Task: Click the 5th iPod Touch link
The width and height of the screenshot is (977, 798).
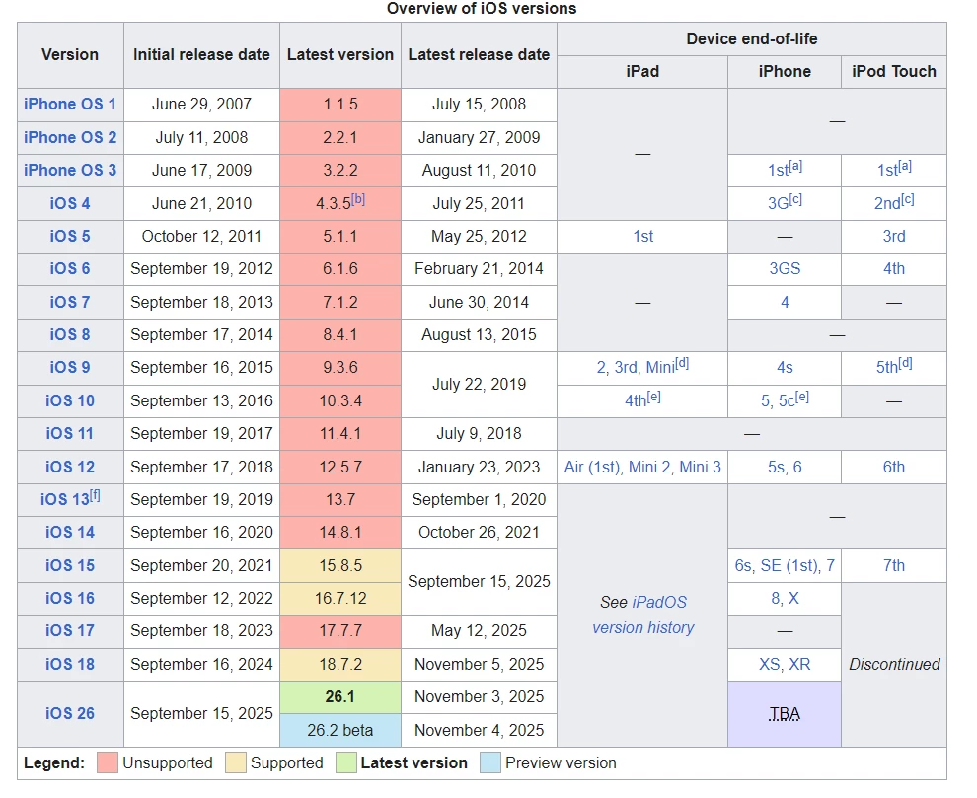Action: tap(887, 368)
